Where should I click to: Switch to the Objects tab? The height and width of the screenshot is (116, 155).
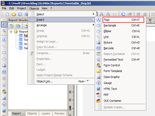point(32,113)
